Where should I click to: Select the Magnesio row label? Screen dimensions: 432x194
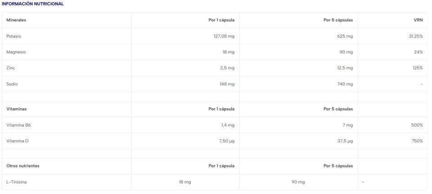[16, 52]
